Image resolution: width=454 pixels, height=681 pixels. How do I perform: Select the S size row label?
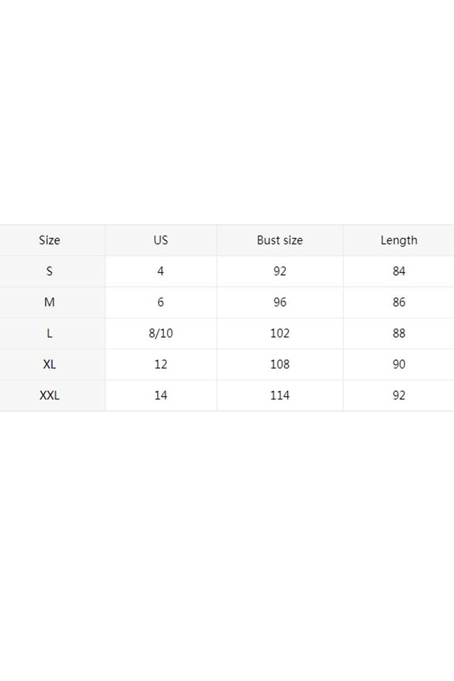pyautogui.click(x=49, y=271)
